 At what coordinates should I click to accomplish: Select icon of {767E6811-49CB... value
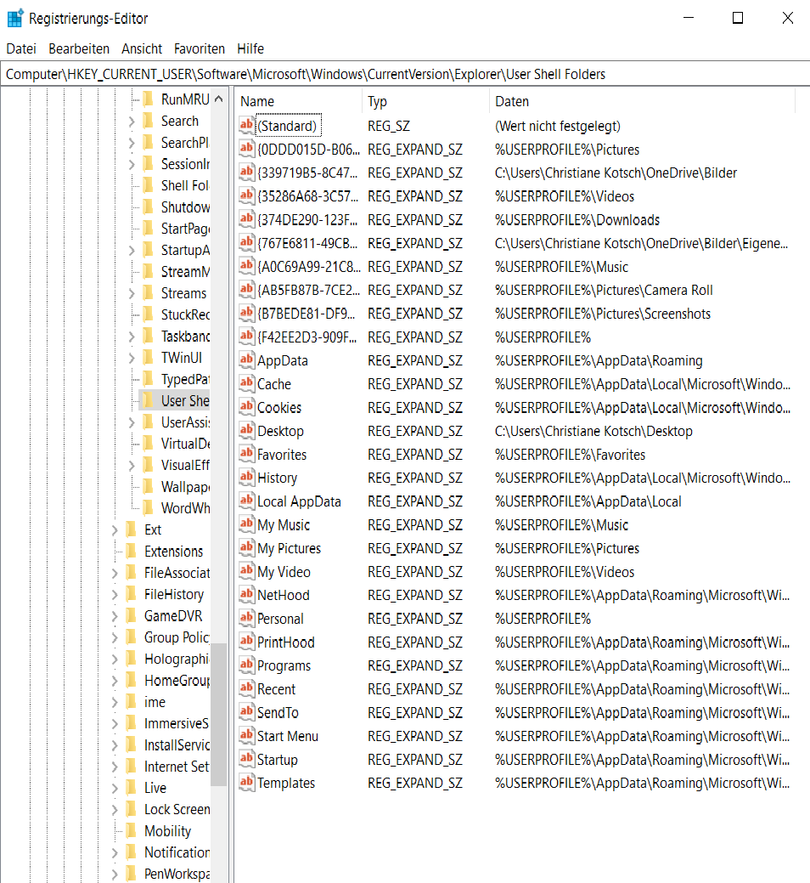[x=246, y=242]
